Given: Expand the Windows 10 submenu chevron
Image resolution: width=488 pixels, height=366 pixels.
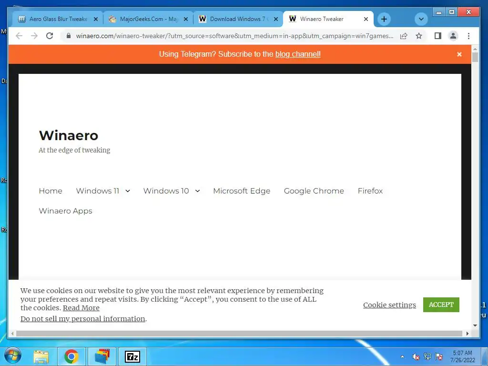Looking at the screenshot, I should pos(197,191).
